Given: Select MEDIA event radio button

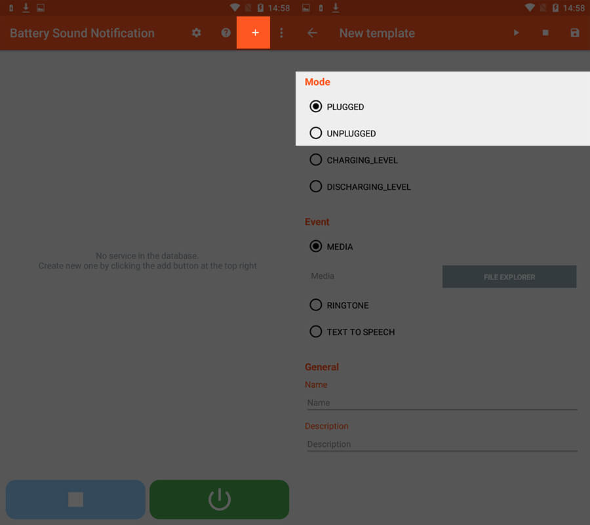Looking at the screenshot, I should click(316, 247).
